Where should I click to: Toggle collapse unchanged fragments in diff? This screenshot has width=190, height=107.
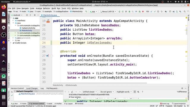[134, 92]
